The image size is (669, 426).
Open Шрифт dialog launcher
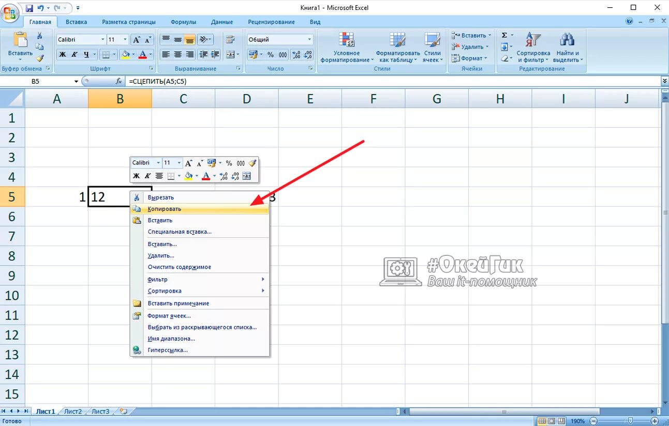coord(152,68)
